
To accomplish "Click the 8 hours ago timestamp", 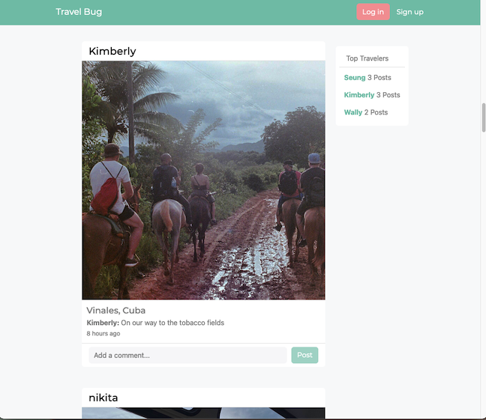I will [103, 333].
